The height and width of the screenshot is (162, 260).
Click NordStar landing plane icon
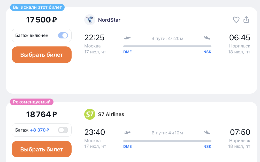207,38
